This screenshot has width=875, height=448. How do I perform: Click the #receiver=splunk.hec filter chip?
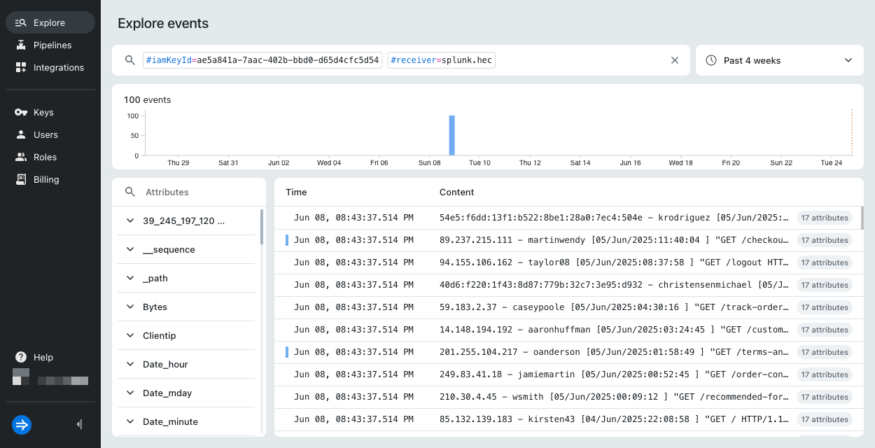tap(442, 60)
